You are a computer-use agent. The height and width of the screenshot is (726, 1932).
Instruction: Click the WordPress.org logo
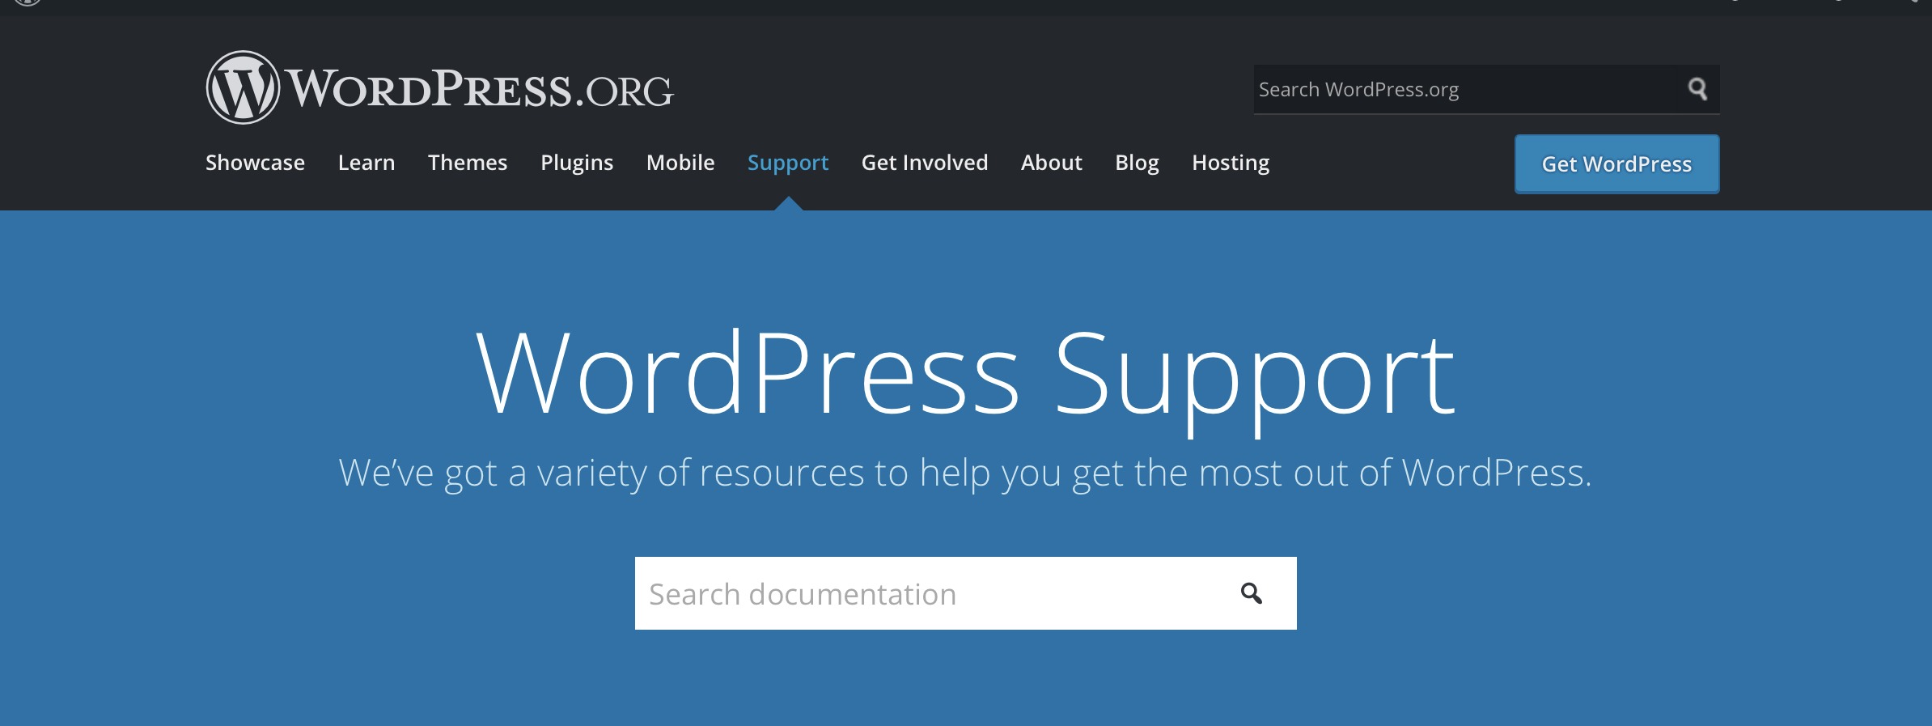click(x=439, y=87)
